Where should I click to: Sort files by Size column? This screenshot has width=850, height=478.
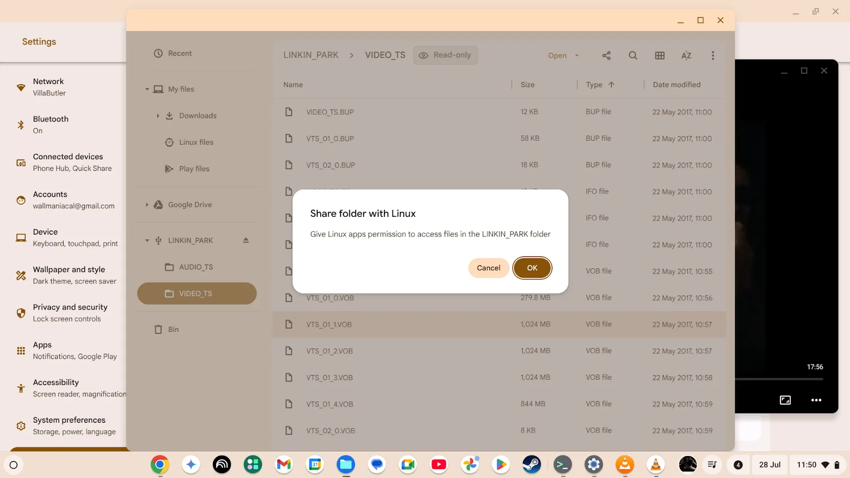pyautogui.click(x=527, y=84)
